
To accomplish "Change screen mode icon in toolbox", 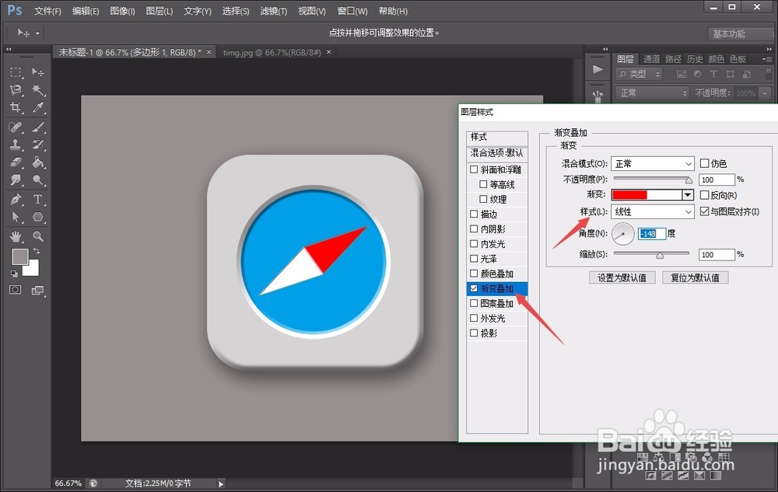I will point(37,291).
